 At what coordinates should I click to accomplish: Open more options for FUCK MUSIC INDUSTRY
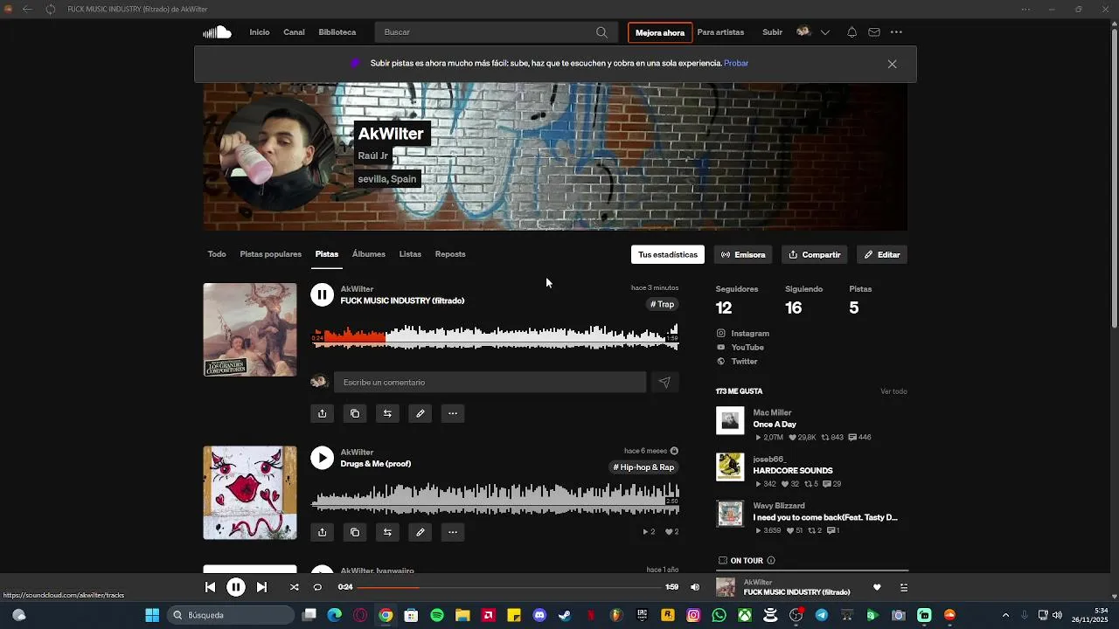click(x=453, y=413)
